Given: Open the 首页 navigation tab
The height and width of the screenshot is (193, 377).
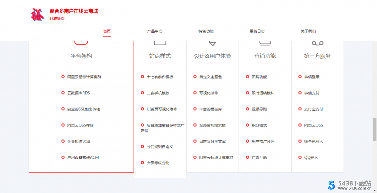Looking at the screenshot, I should 107,31.
